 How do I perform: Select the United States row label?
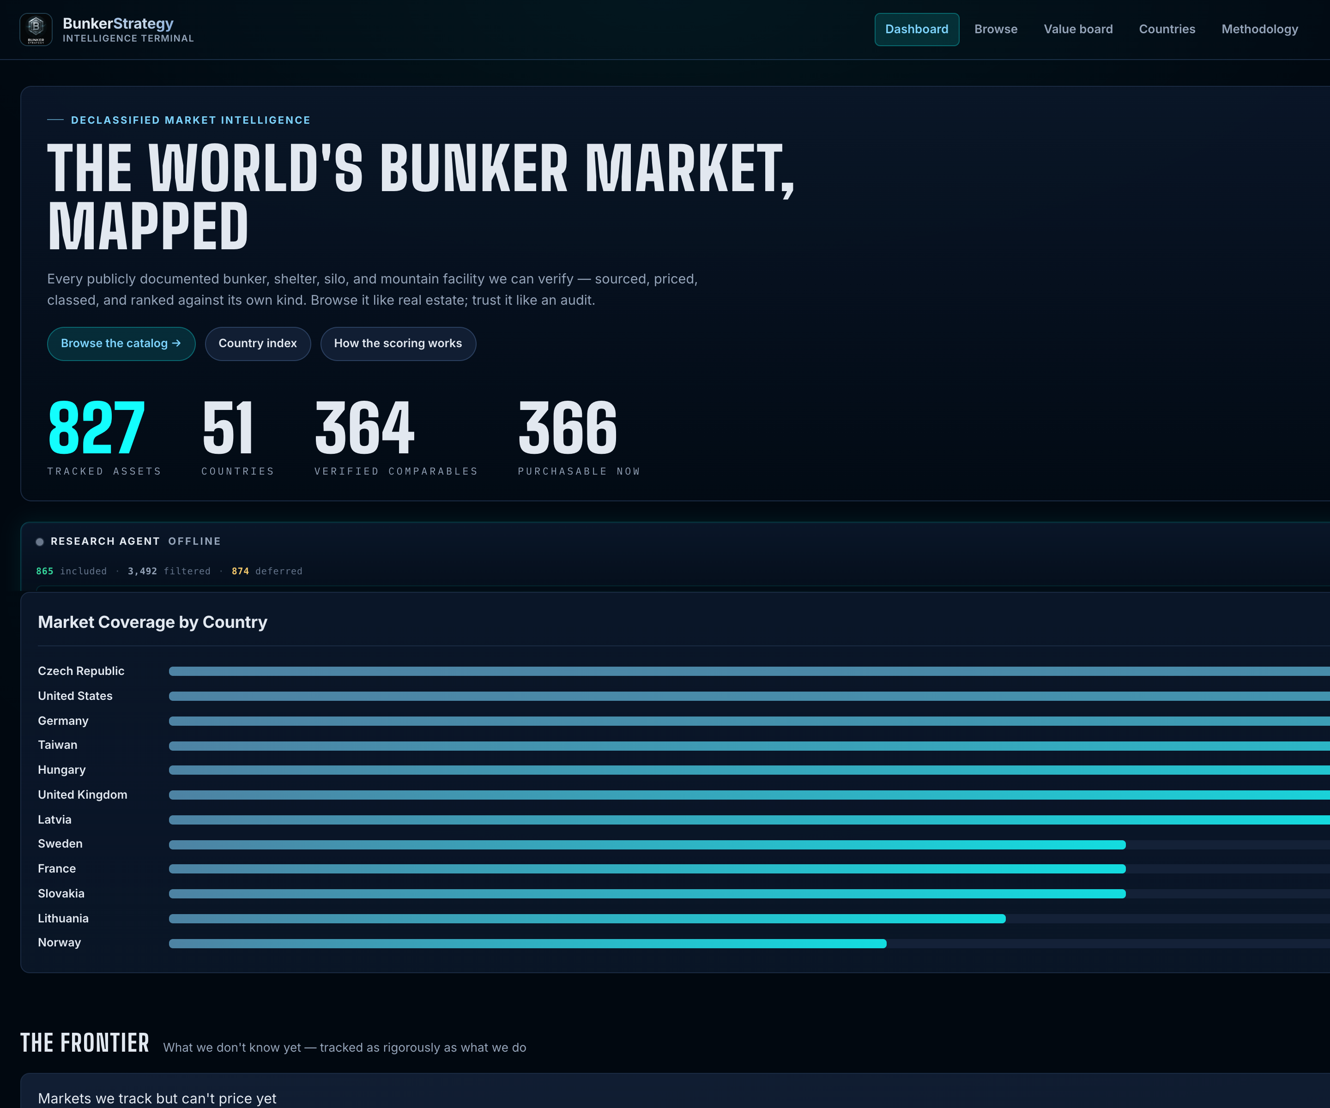[x=75, y=696]
